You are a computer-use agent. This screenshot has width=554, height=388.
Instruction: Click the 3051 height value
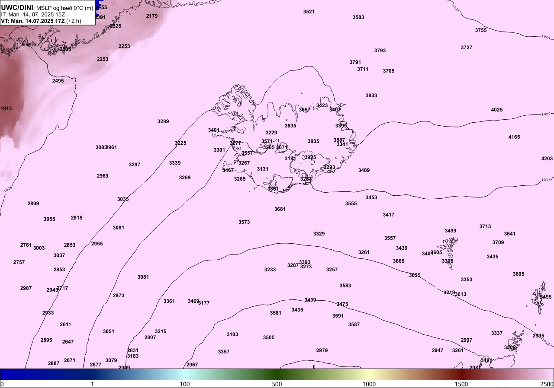coord(109,331)
